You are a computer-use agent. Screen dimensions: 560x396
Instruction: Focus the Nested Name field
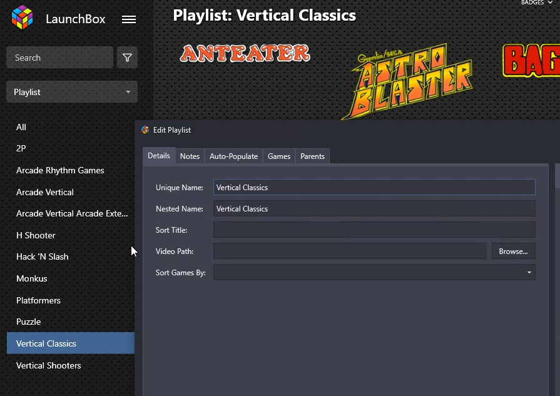click(374, 208)
